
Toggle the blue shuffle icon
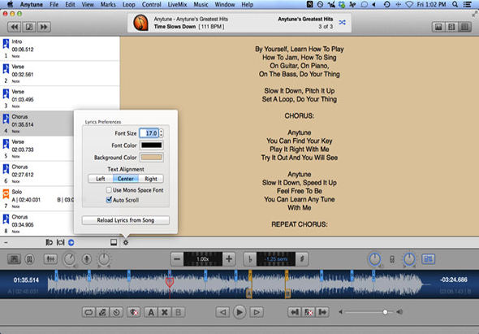[342, 22]
